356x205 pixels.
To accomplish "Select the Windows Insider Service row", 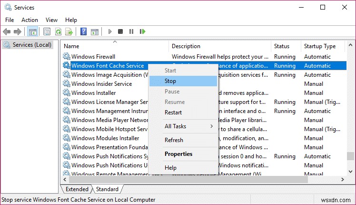I will (204, 84).
